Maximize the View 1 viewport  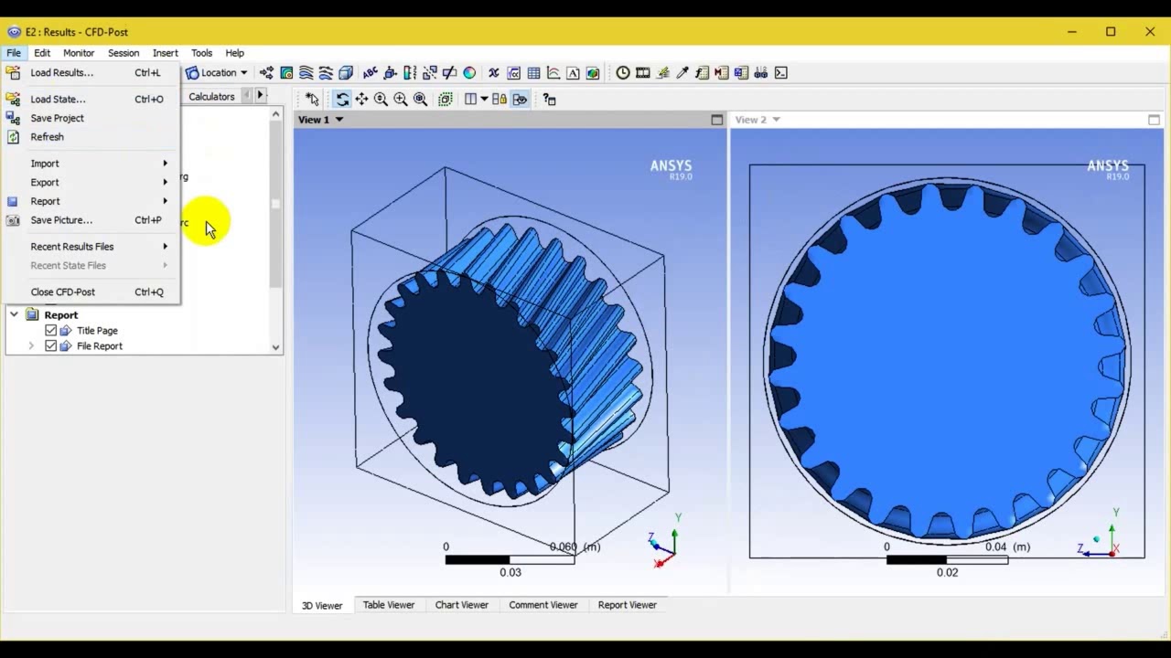[x=716, y=120]
